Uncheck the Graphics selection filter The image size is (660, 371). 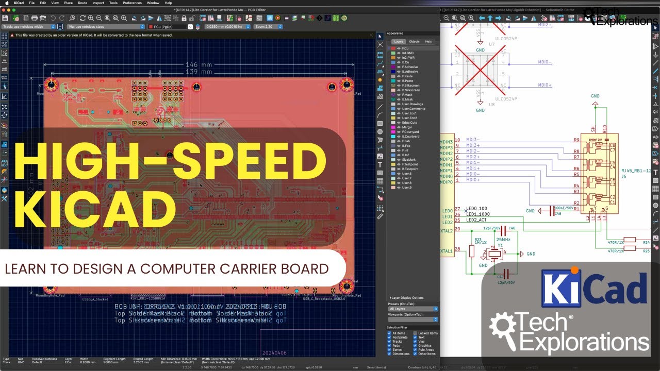coord(415,346)
